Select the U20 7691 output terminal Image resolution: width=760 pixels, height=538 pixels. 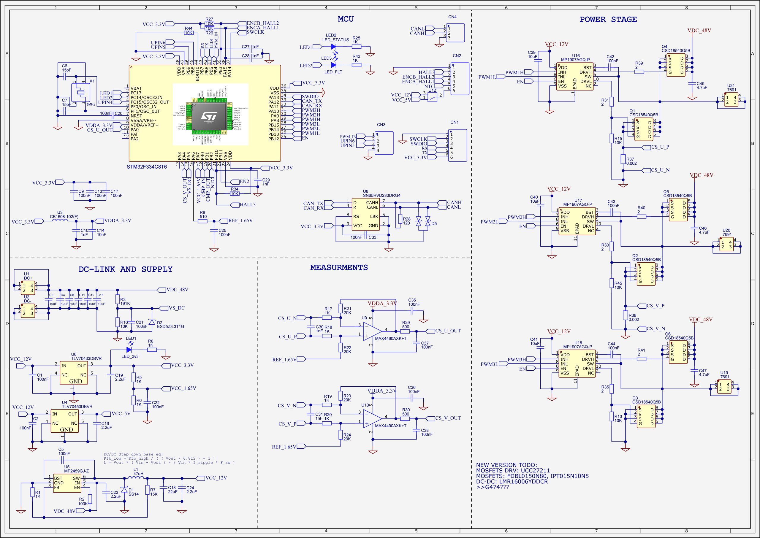point(726,245)
